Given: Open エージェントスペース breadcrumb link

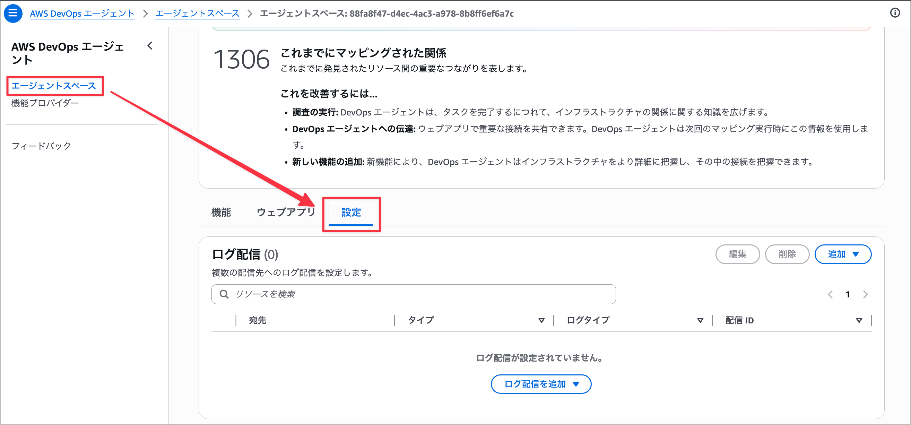Looking at the screenshot, I should point(197,14).
